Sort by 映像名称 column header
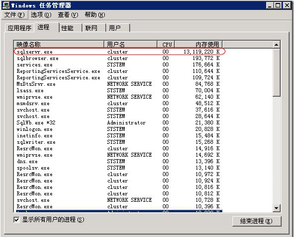 tap(59, 44)
